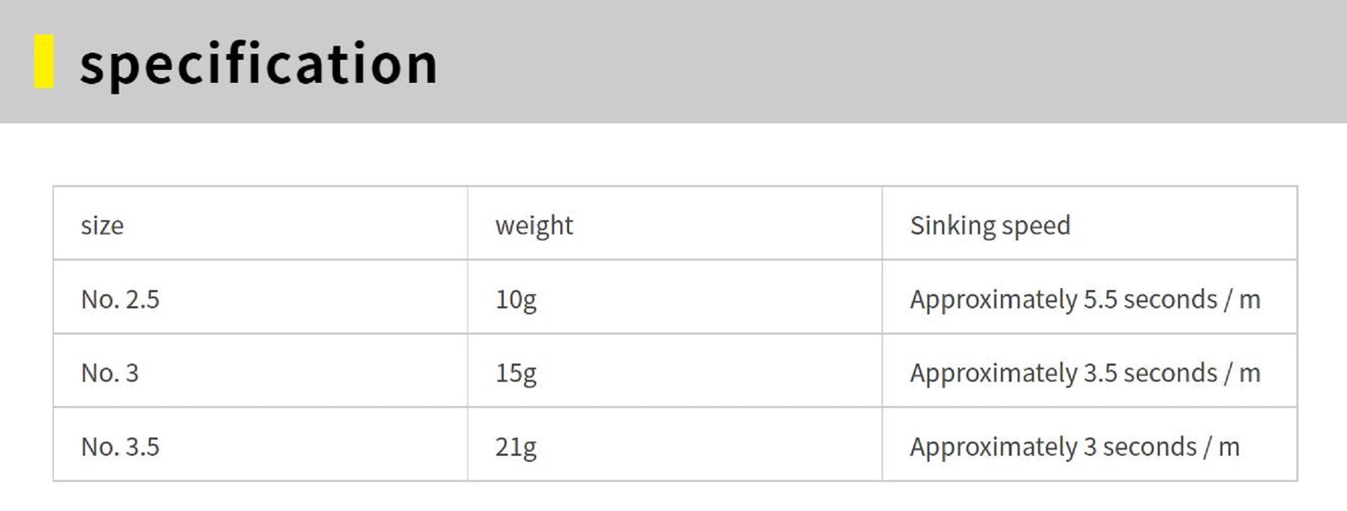Screen dimensions: 1347x511
Task: Click "Approximately 3.5 seconds / m" cell
Action: coord(1084,373)
